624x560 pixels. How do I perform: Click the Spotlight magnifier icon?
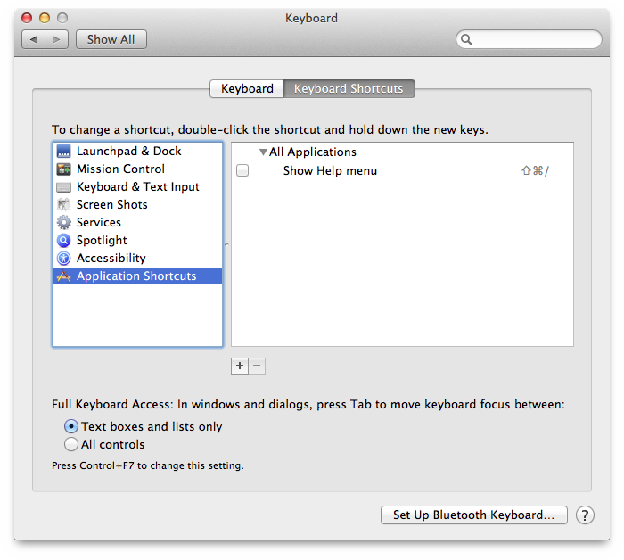(63, 241)
